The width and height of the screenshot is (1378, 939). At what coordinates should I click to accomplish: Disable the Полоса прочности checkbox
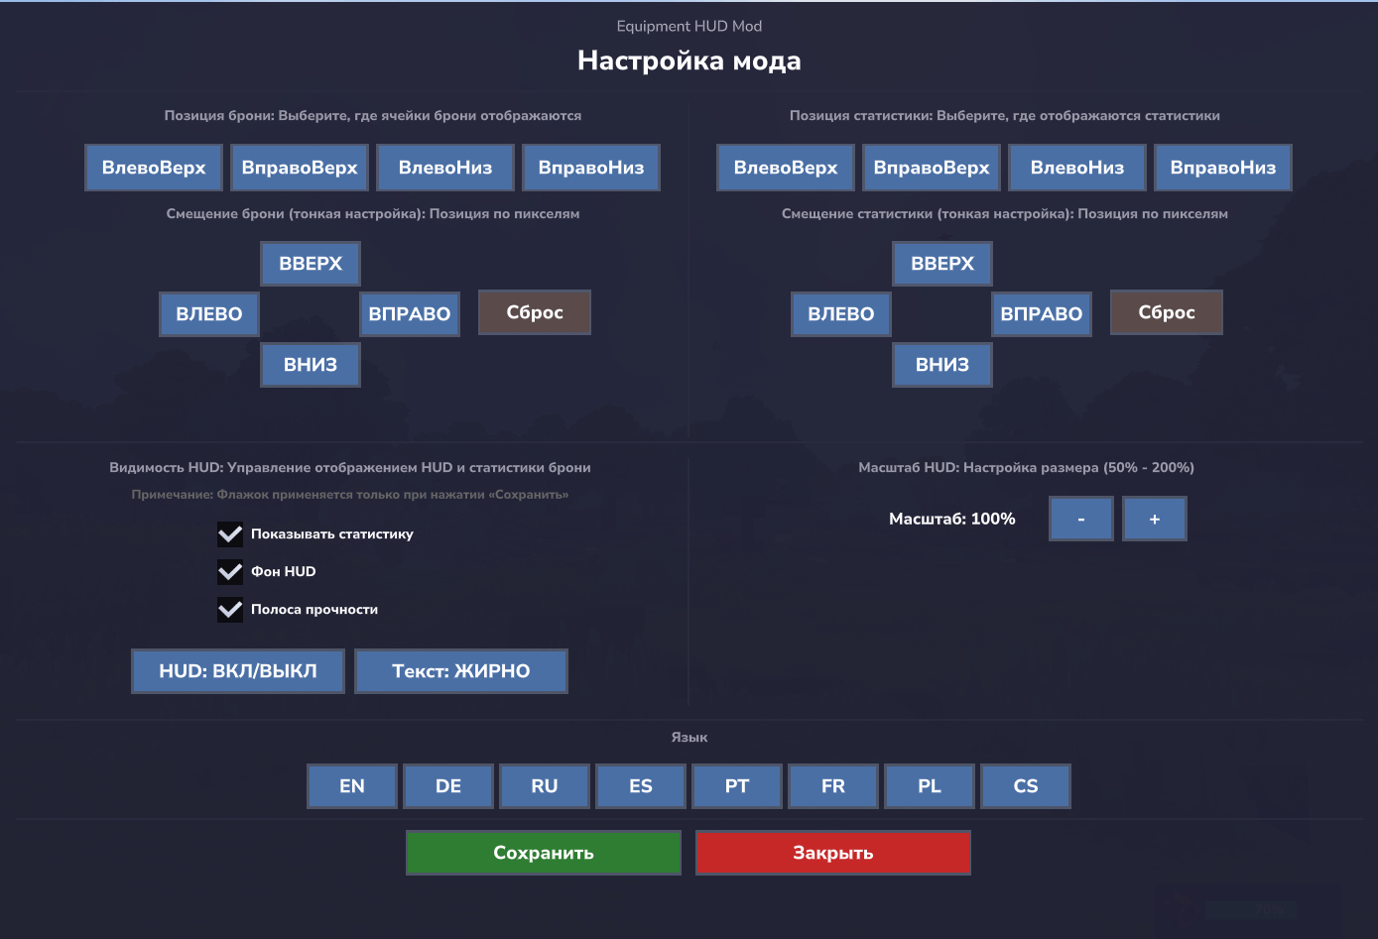tap(230, 610)
